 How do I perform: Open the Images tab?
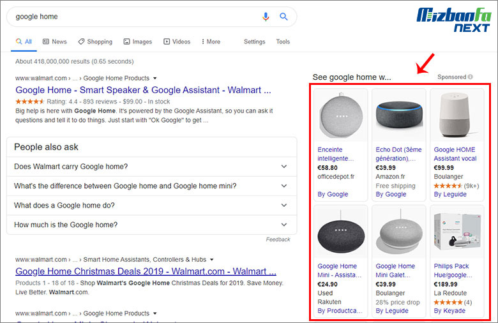[x=137, y=41]
